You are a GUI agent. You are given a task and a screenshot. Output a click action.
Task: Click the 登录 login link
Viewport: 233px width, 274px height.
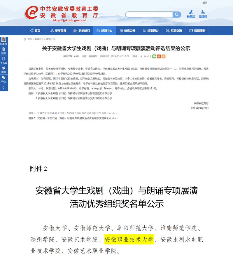(205, 3)
